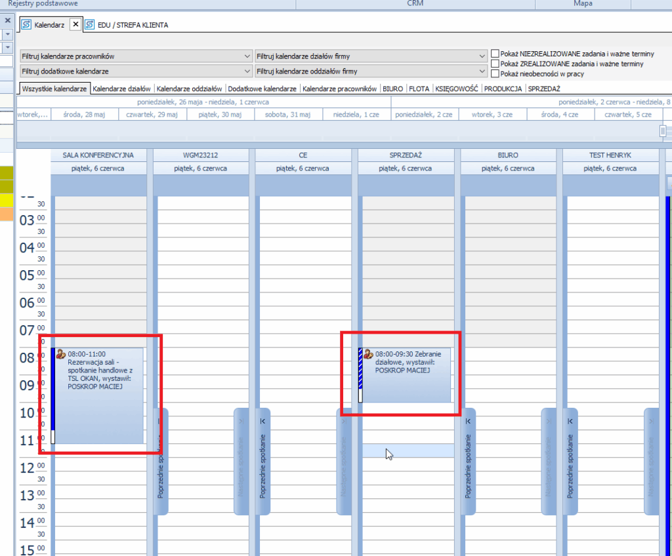Screen dimensions: 672x556
Task: Select the KSIĘGOWOŚĆ calendar tab
Action: [x=457, y=89]
